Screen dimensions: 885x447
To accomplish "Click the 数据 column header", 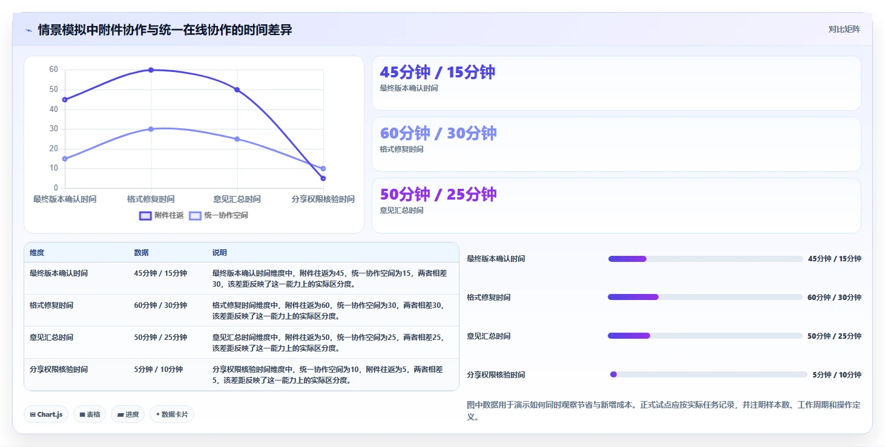I will coord(141,253).
